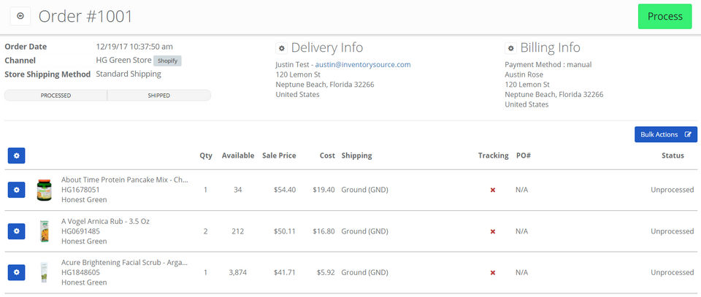Open gear menu for A Vogel Arnica Rub
Viewport: 701px width, 297px height.
(x=17, y=231)
